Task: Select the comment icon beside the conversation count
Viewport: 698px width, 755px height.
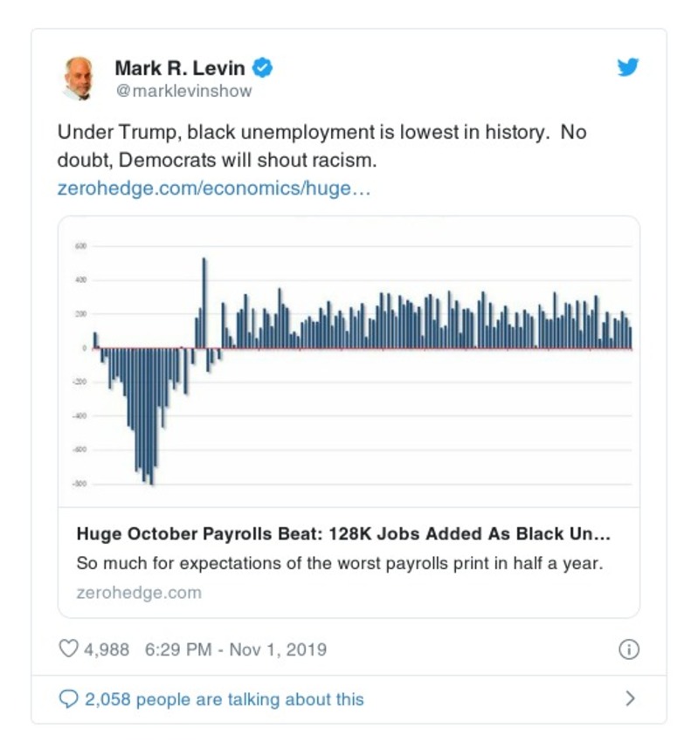Action: pyautogui.click(x=67, y=698)
